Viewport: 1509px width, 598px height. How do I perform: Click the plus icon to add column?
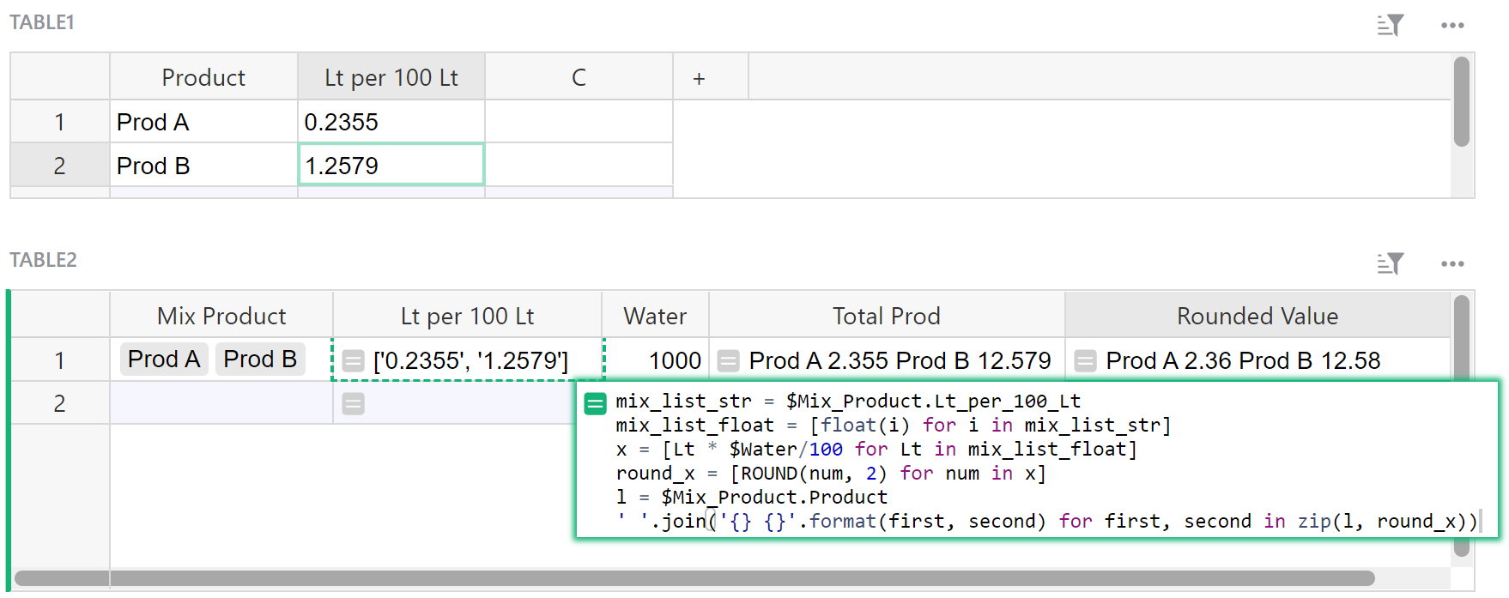pos(699,79)
